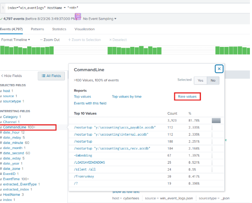Open the host selected field
Screen dimensions: 252x203
(7, 91)
